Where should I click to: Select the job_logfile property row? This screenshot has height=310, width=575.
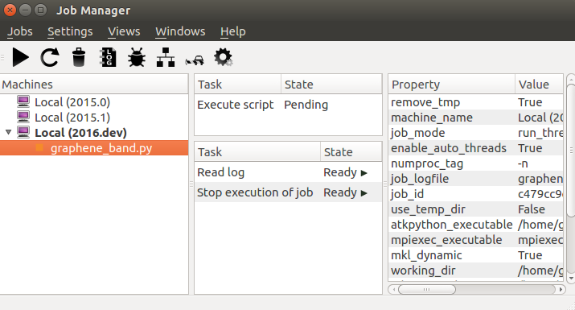click(x=475, y=179)
